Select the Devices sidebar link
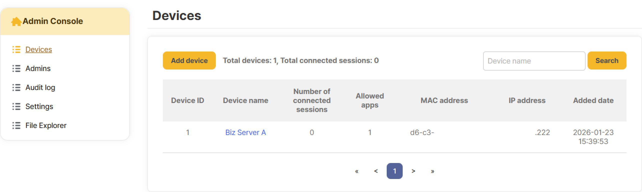 pyautogui.click(x=39, y=49)
